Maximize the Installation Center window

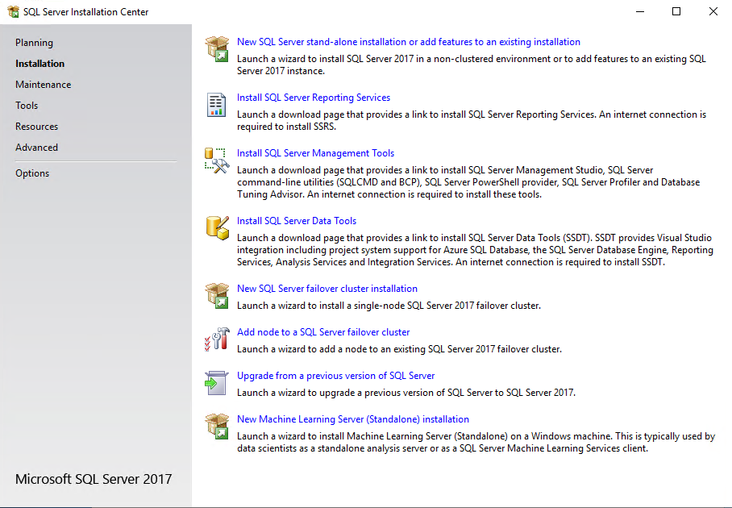coord(676,11)
